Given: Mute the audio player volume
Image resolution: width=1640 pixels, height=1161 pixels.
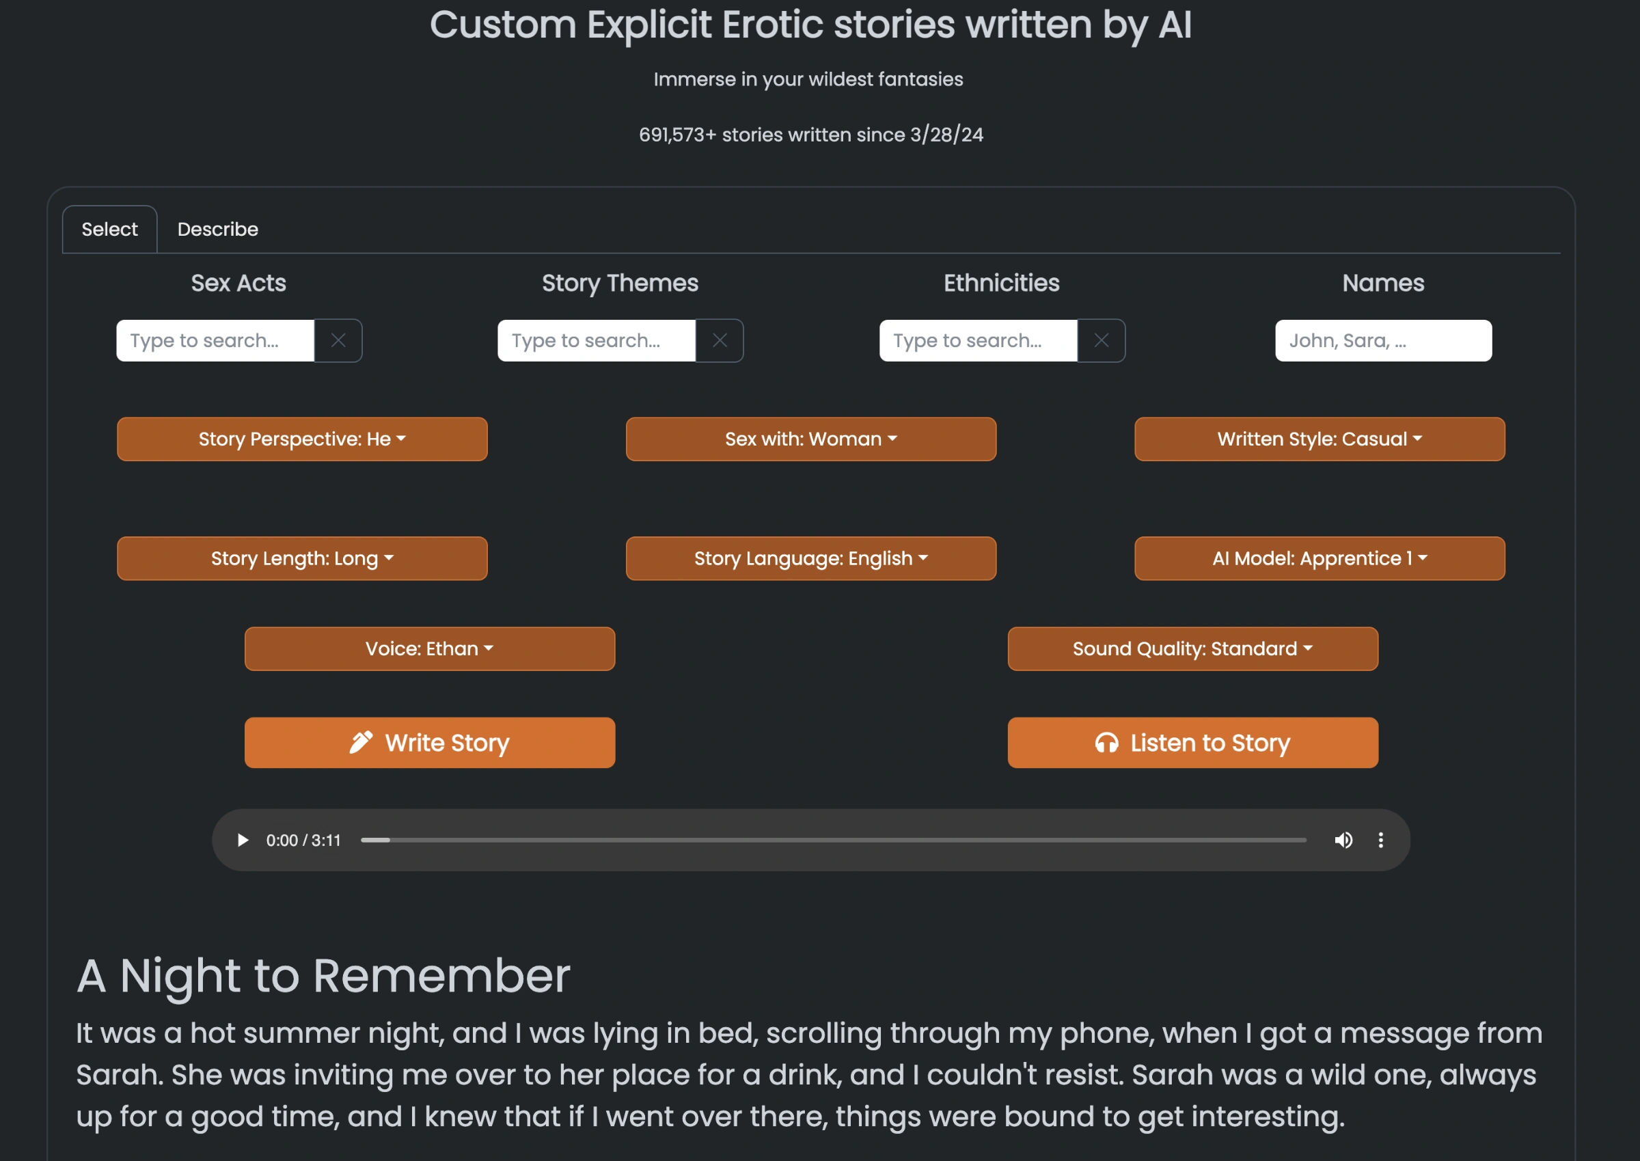Looking at the screenshot, I should (x=1343, y=840).
